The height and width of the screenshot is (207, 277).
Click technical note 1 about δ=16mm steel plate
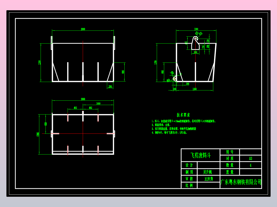(184, 121)
